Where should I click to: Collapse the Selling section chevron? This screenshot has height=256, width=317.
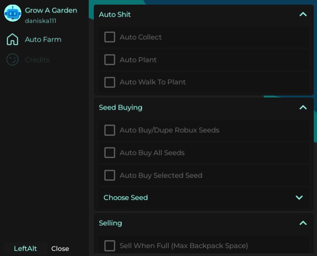303,223
